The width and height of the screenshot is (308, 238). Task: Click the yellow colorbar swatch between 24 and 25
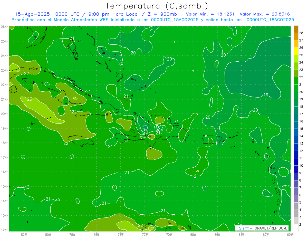coord(296,51)
